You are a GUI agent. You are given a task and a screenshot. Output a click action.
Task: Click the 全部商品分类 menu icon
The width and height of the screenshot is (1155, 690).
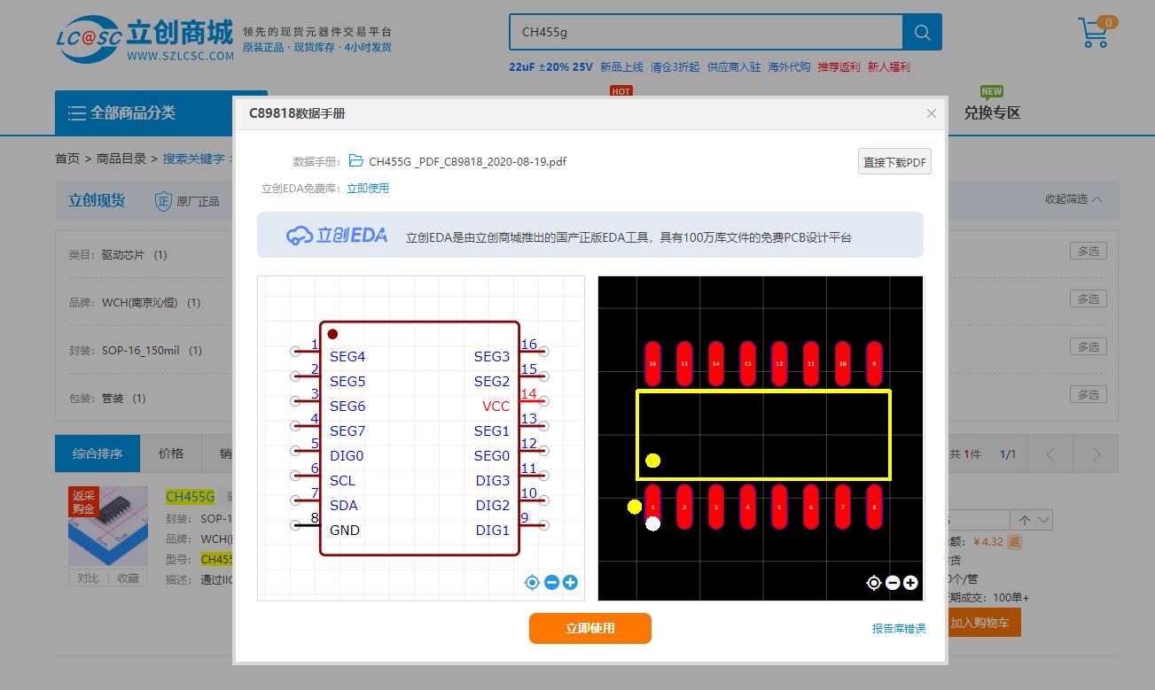coord(77,112)
